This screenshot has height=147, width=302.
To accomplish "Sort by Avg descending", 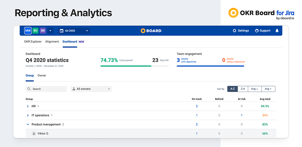I will (x=254, y=89).
